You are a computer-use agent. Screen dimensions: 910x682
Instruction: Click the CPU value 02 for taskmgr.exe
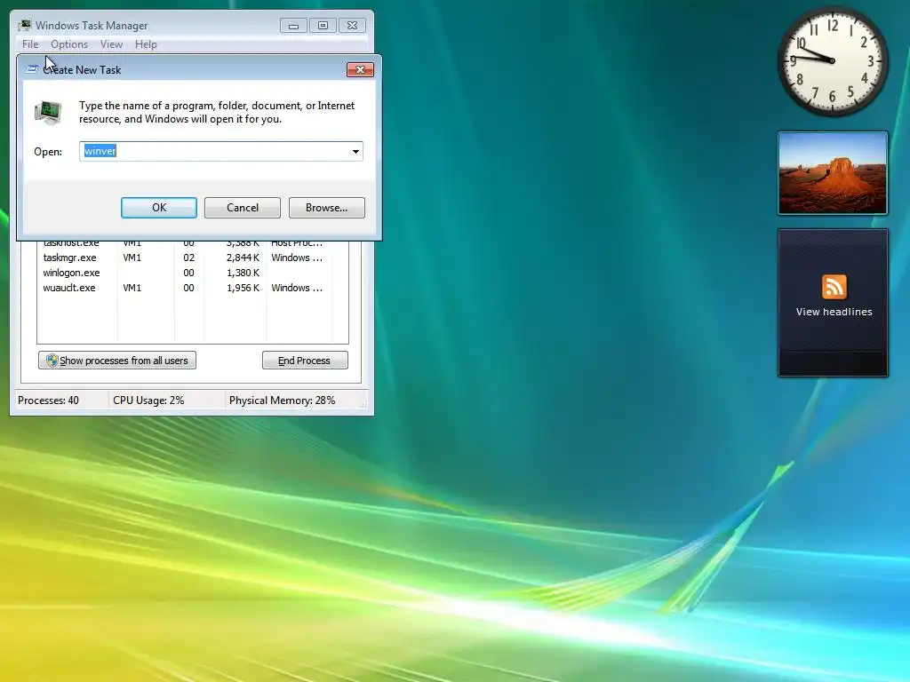188,258
